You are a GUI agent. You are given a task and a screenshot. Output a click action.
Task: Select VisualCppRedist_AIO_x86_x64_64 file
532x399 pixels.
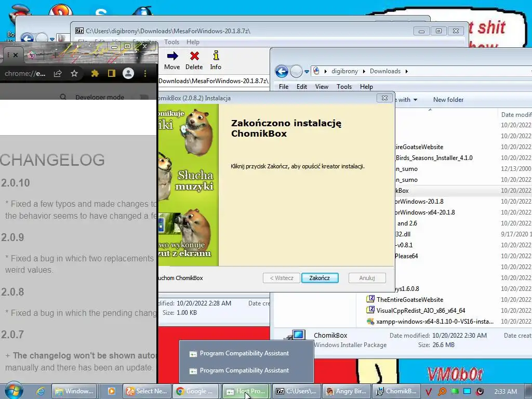click(x=421, y=311)
